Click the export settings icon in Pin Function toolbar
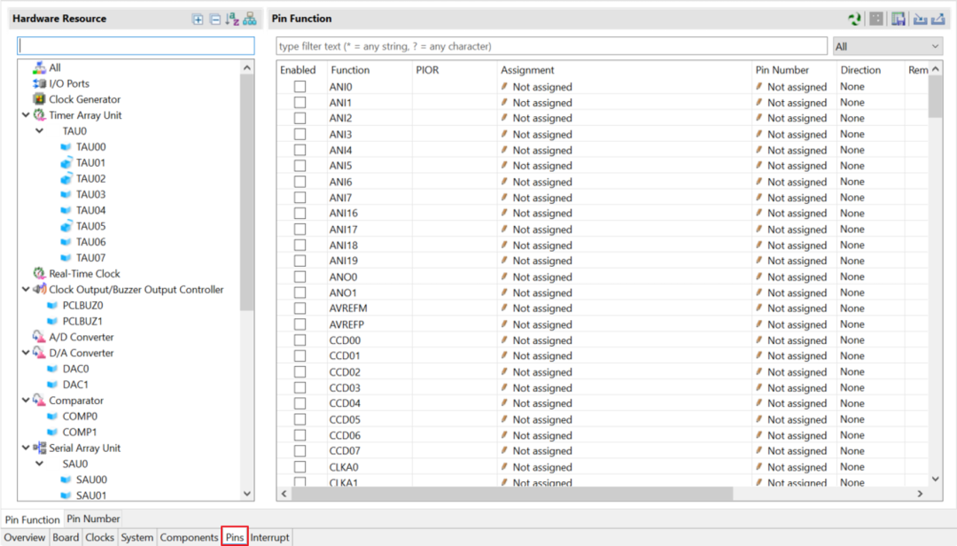Screen dimensions: 957x546 coord(938,19)
